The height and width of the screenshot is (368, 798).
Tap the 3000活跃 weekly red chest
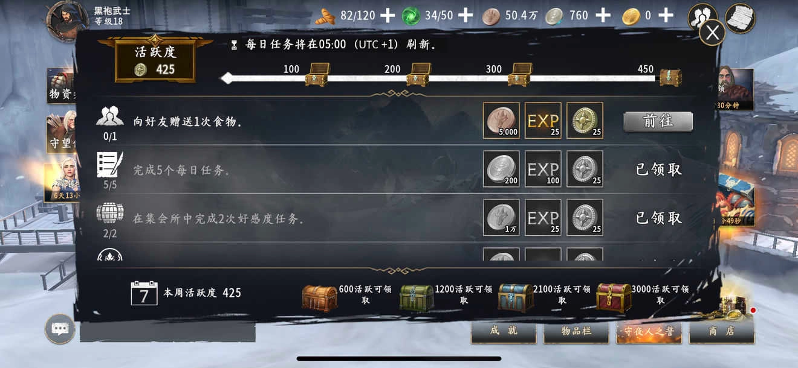(x=614, y=297)
